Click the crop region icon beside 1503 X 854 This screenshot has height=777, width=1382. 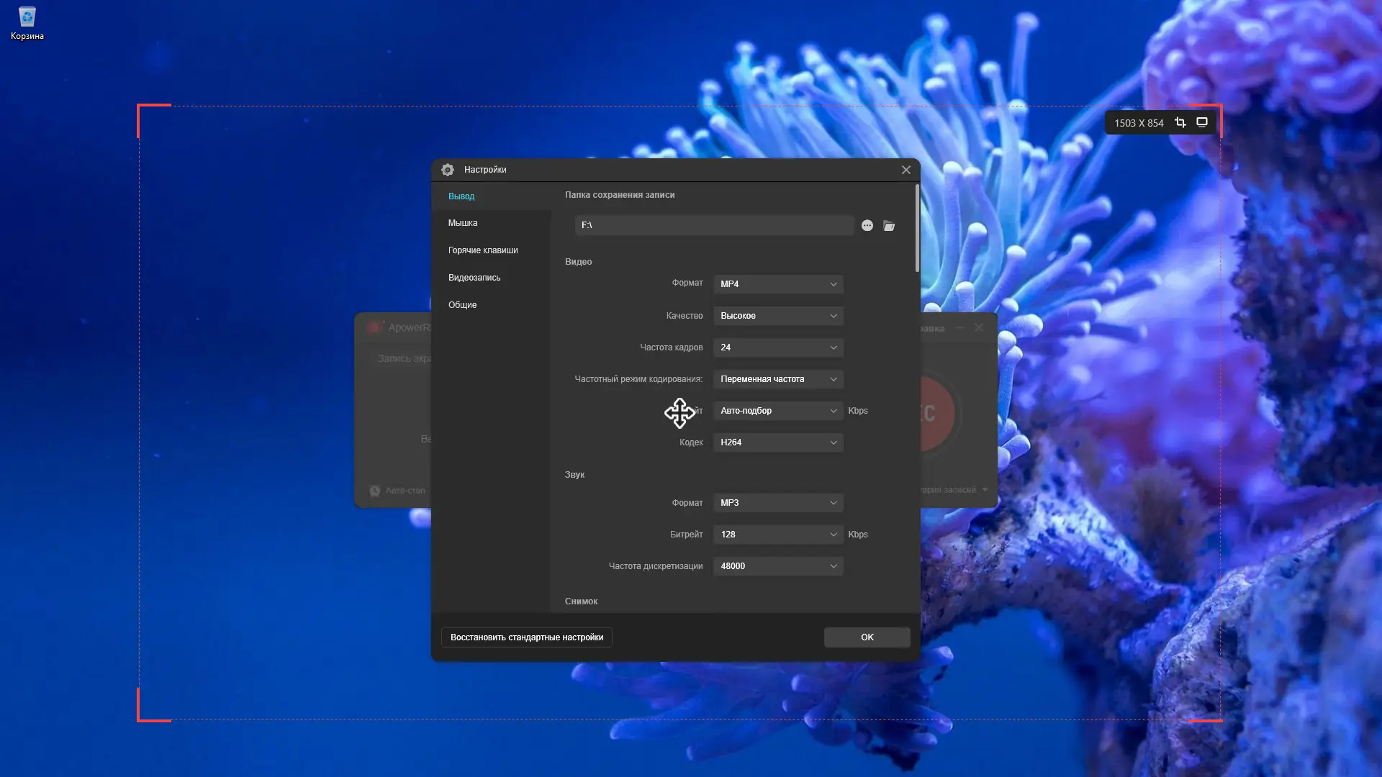(1180, 122)
